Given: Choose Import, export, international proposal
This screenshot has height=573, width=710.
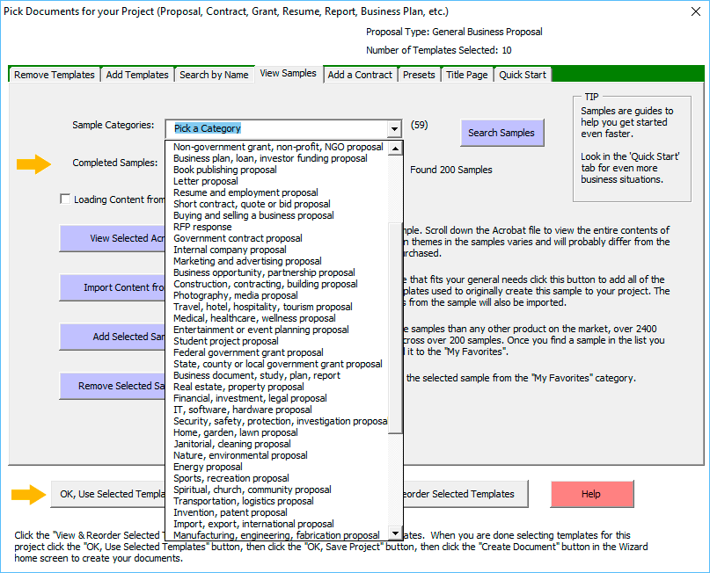Looking at the screenshot, I should pos(277,524).
